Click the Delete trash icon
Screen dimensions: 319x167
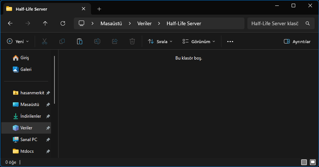[132, 42]
